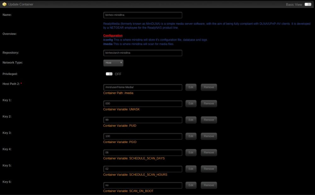The image size is (315, 195).
Task: Click the UMASK value field
Action: 143,104
